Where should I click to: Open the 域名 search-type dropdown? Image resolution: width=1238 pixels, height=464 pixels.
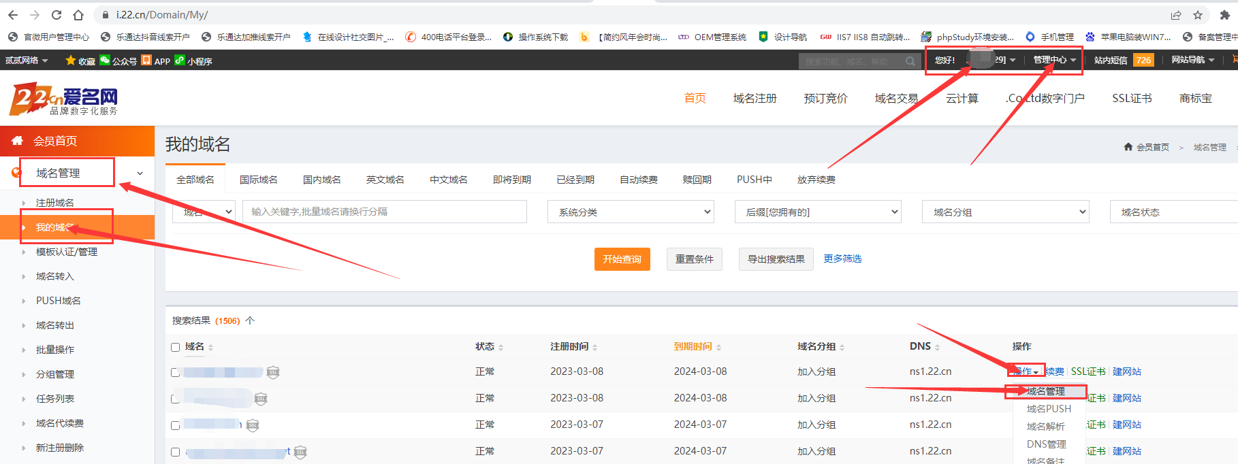click(x=204, y=212)
